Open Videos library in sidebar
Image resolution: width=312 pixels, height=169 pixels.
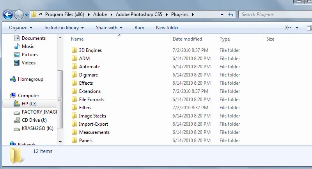pyautogui.click(x=25, y=63)
